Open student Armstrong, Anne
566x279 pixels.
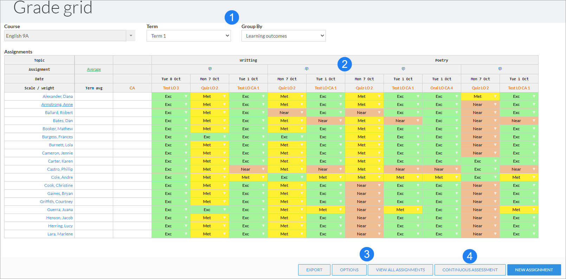coord(57,104)
